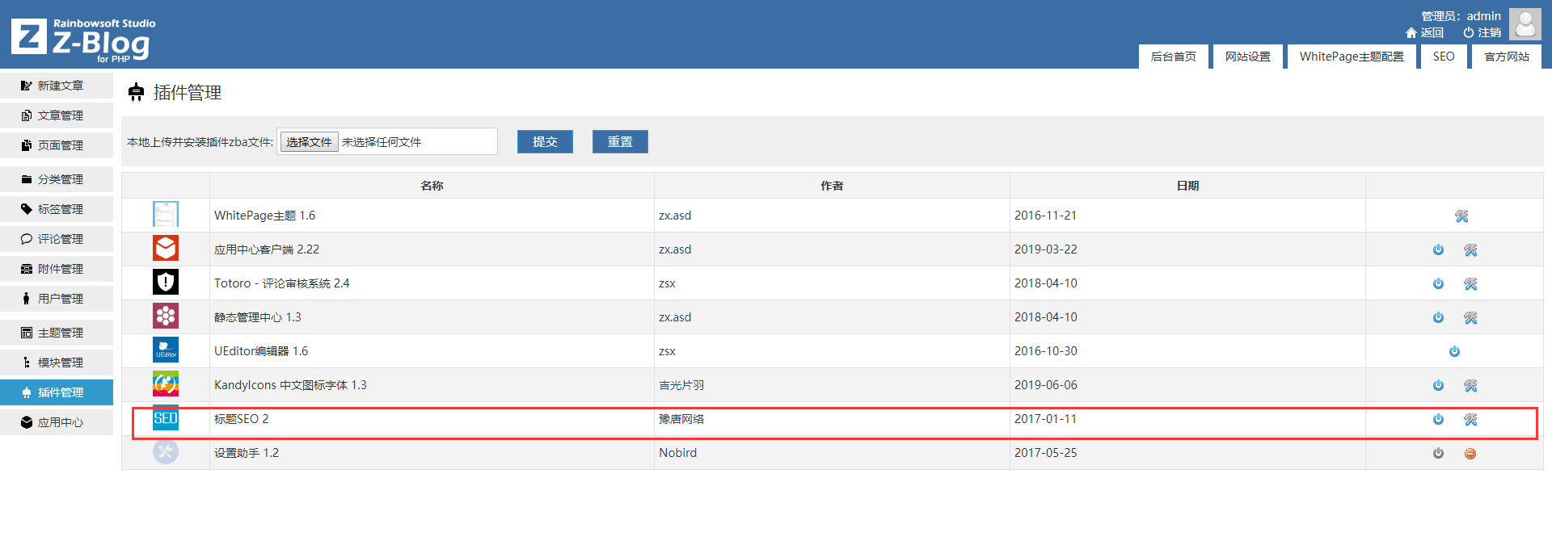Select 插件管理 in the sidebar

[57, 392]
